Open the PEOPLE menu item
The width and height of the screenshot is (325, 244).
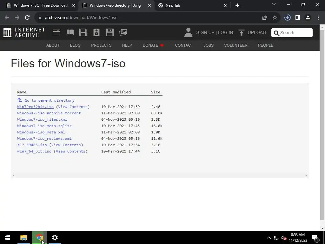266,45
